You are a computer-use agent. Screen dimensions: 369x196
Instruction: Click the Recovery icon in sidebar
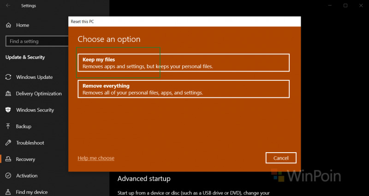(x=8, y=159)
